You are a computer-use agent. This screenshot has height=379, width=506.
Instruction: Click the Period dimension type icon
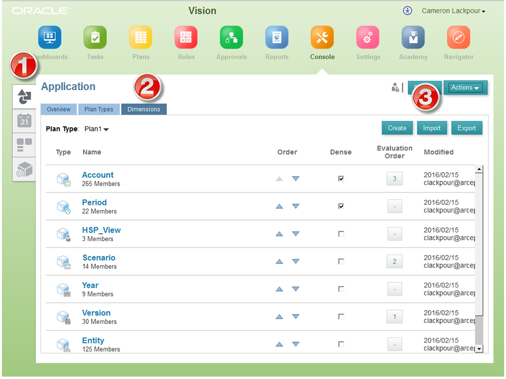point(64,207)
